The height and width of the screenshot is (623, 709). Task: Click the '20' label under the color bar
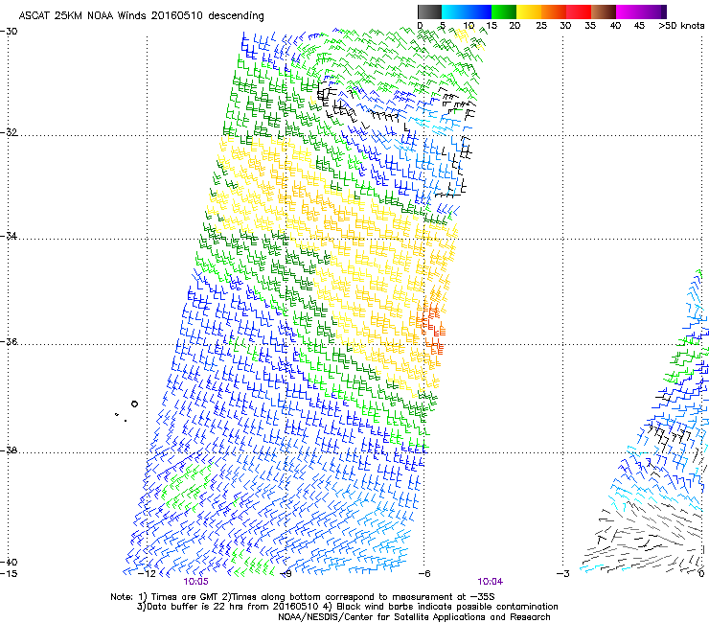pyautogui.click(x=515, y=26)
